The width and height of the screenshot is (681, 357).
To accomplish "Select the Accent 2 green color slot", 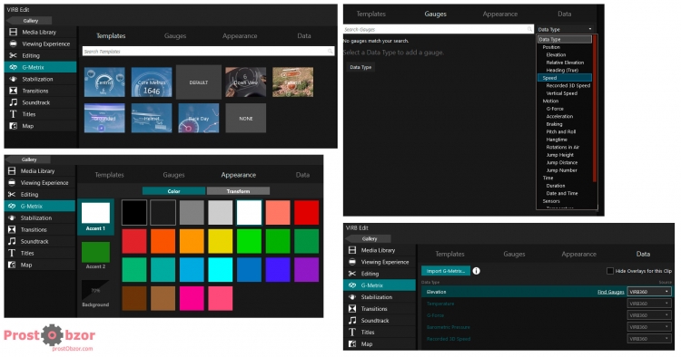I will point(95,256).
